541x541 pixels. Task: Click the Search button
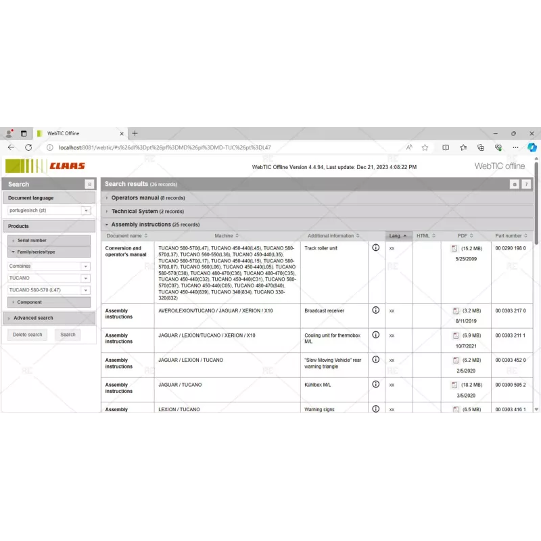tap(68, 334)
